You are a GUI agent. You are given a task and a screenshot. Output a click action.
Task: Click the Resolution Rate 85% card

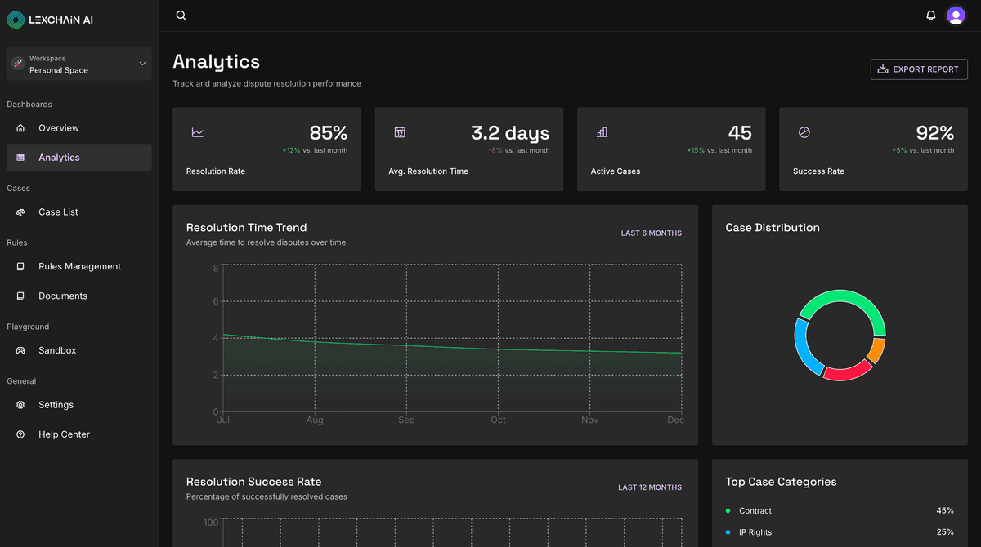[267, 149]
